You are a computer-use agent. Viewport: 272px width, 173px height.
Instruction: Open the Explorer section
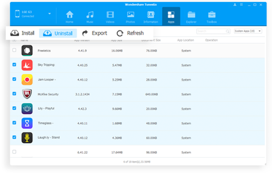point(191,17)
